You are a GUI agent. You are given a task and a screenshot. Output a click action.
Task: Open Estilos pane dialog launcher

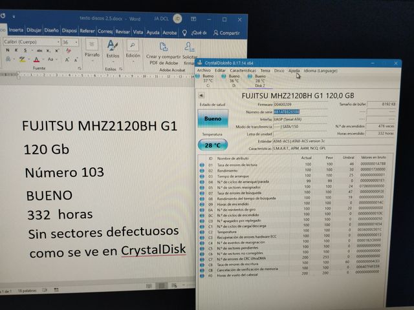[x=121, y=69]
